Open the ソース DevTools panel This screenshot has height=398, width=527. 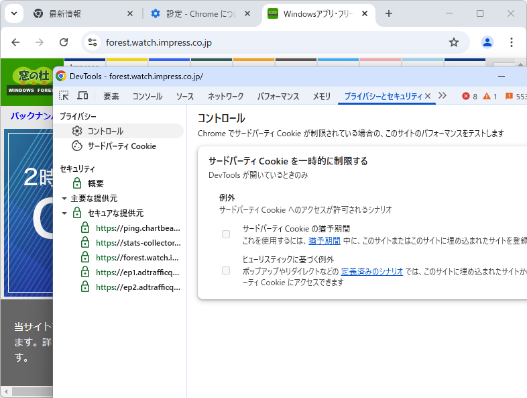click(x=185, y=97)
